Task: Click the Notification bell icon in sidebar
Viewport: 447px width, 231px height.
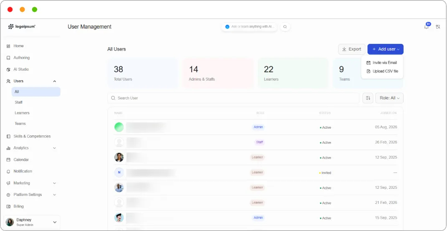Action: tap(8, 171)
